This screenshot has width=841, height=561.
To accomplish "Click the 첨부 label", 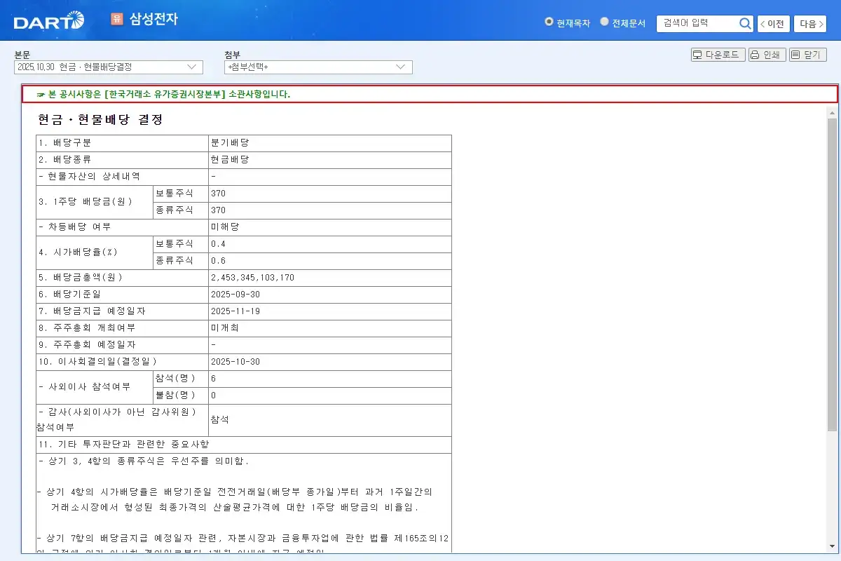I will coord(233,55).
